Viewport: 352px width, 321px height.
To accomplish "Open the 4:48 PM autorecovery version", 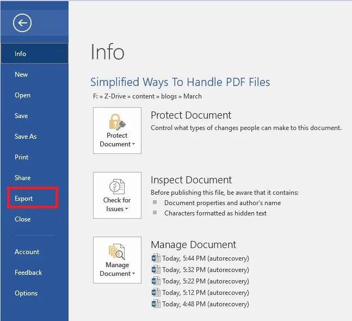I will click(206, 304).
